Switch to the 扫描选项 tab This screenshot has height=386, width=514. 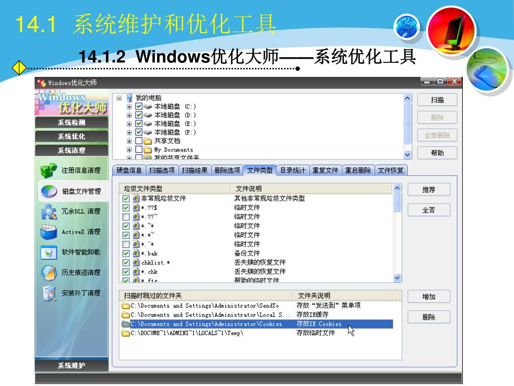point(162,170)
